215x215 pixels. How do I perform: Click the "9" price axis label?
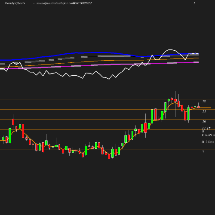(203, 132)
